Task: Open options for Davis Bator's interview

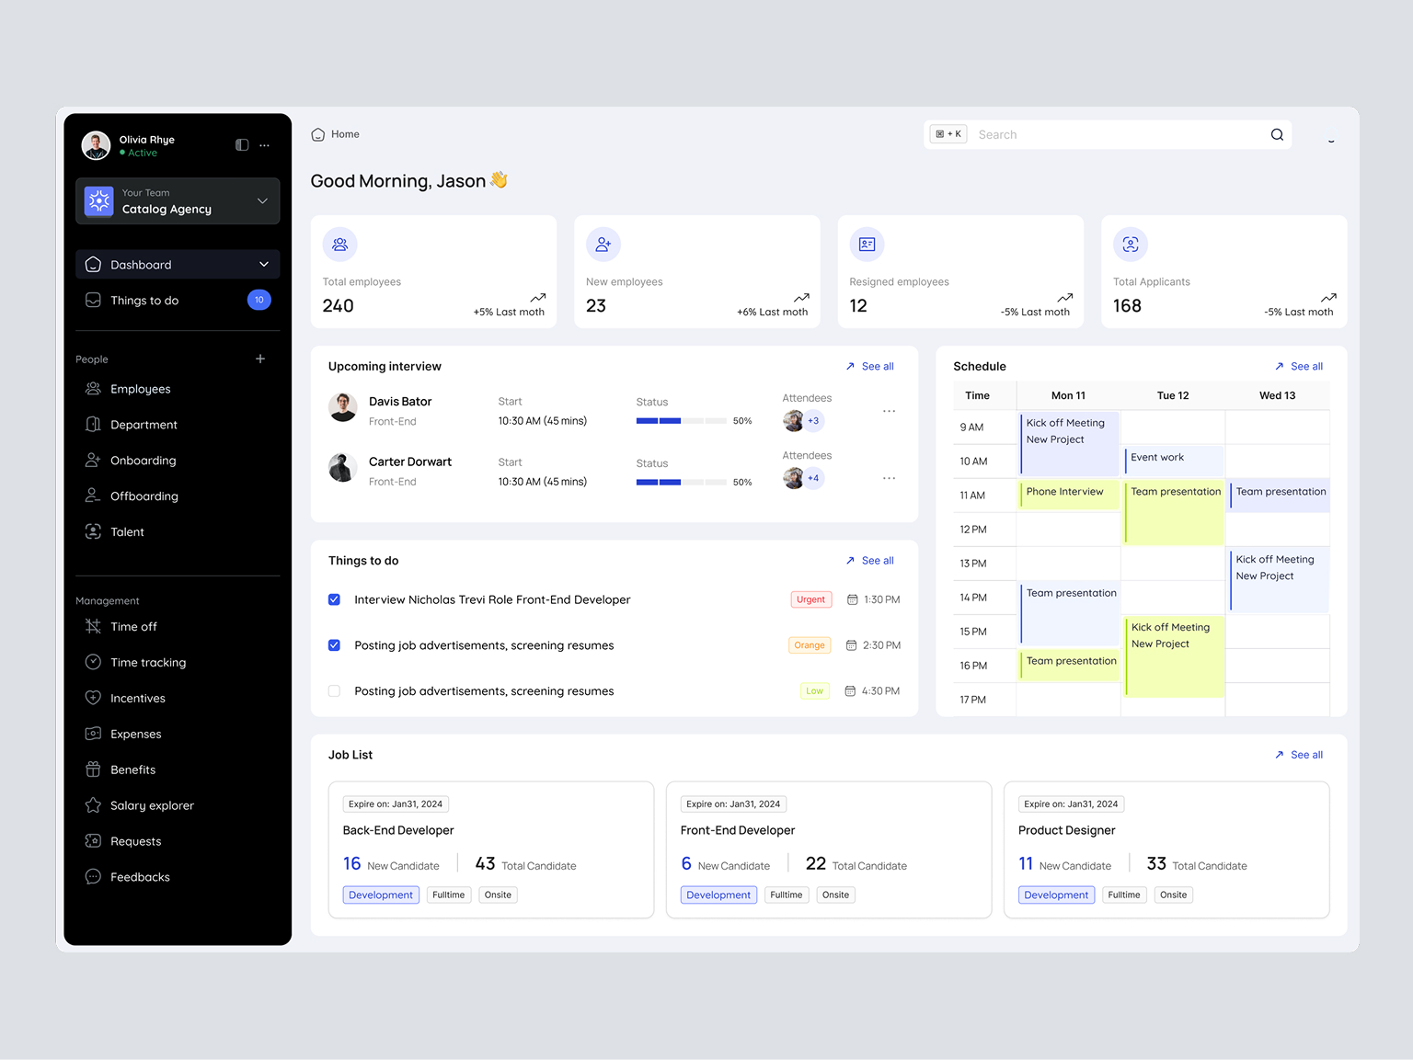Action: tap(889, 411)
